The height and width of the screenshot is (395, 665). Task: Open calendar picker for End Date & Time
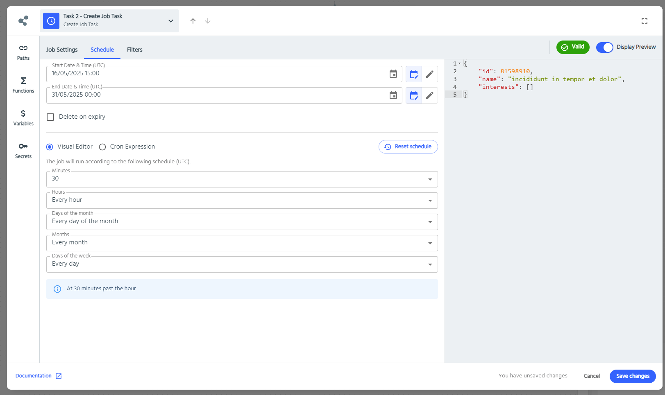393,95
